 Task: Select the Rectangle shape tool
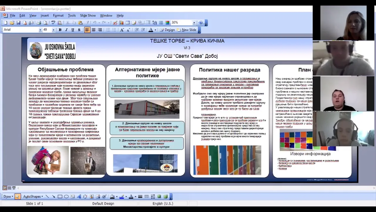(x=60, y=196)
